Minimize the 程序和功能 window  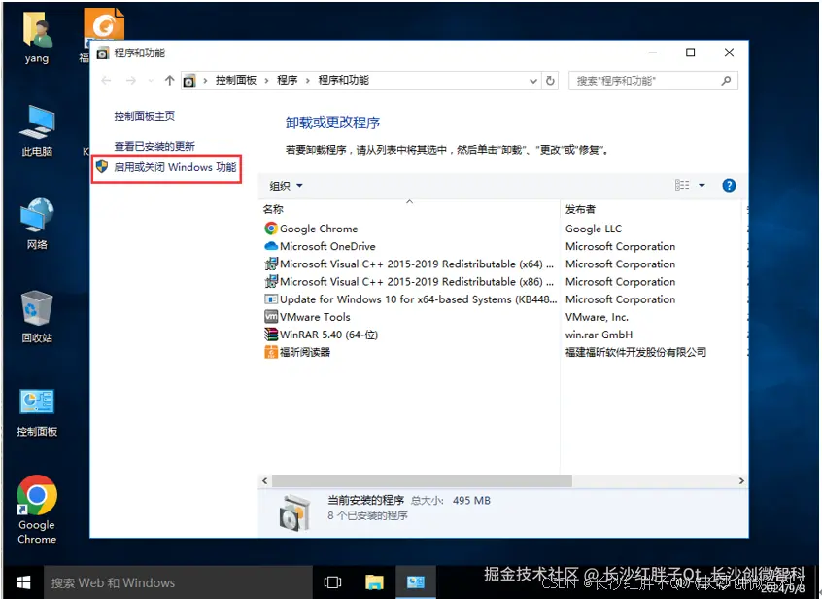coord(653,53)
